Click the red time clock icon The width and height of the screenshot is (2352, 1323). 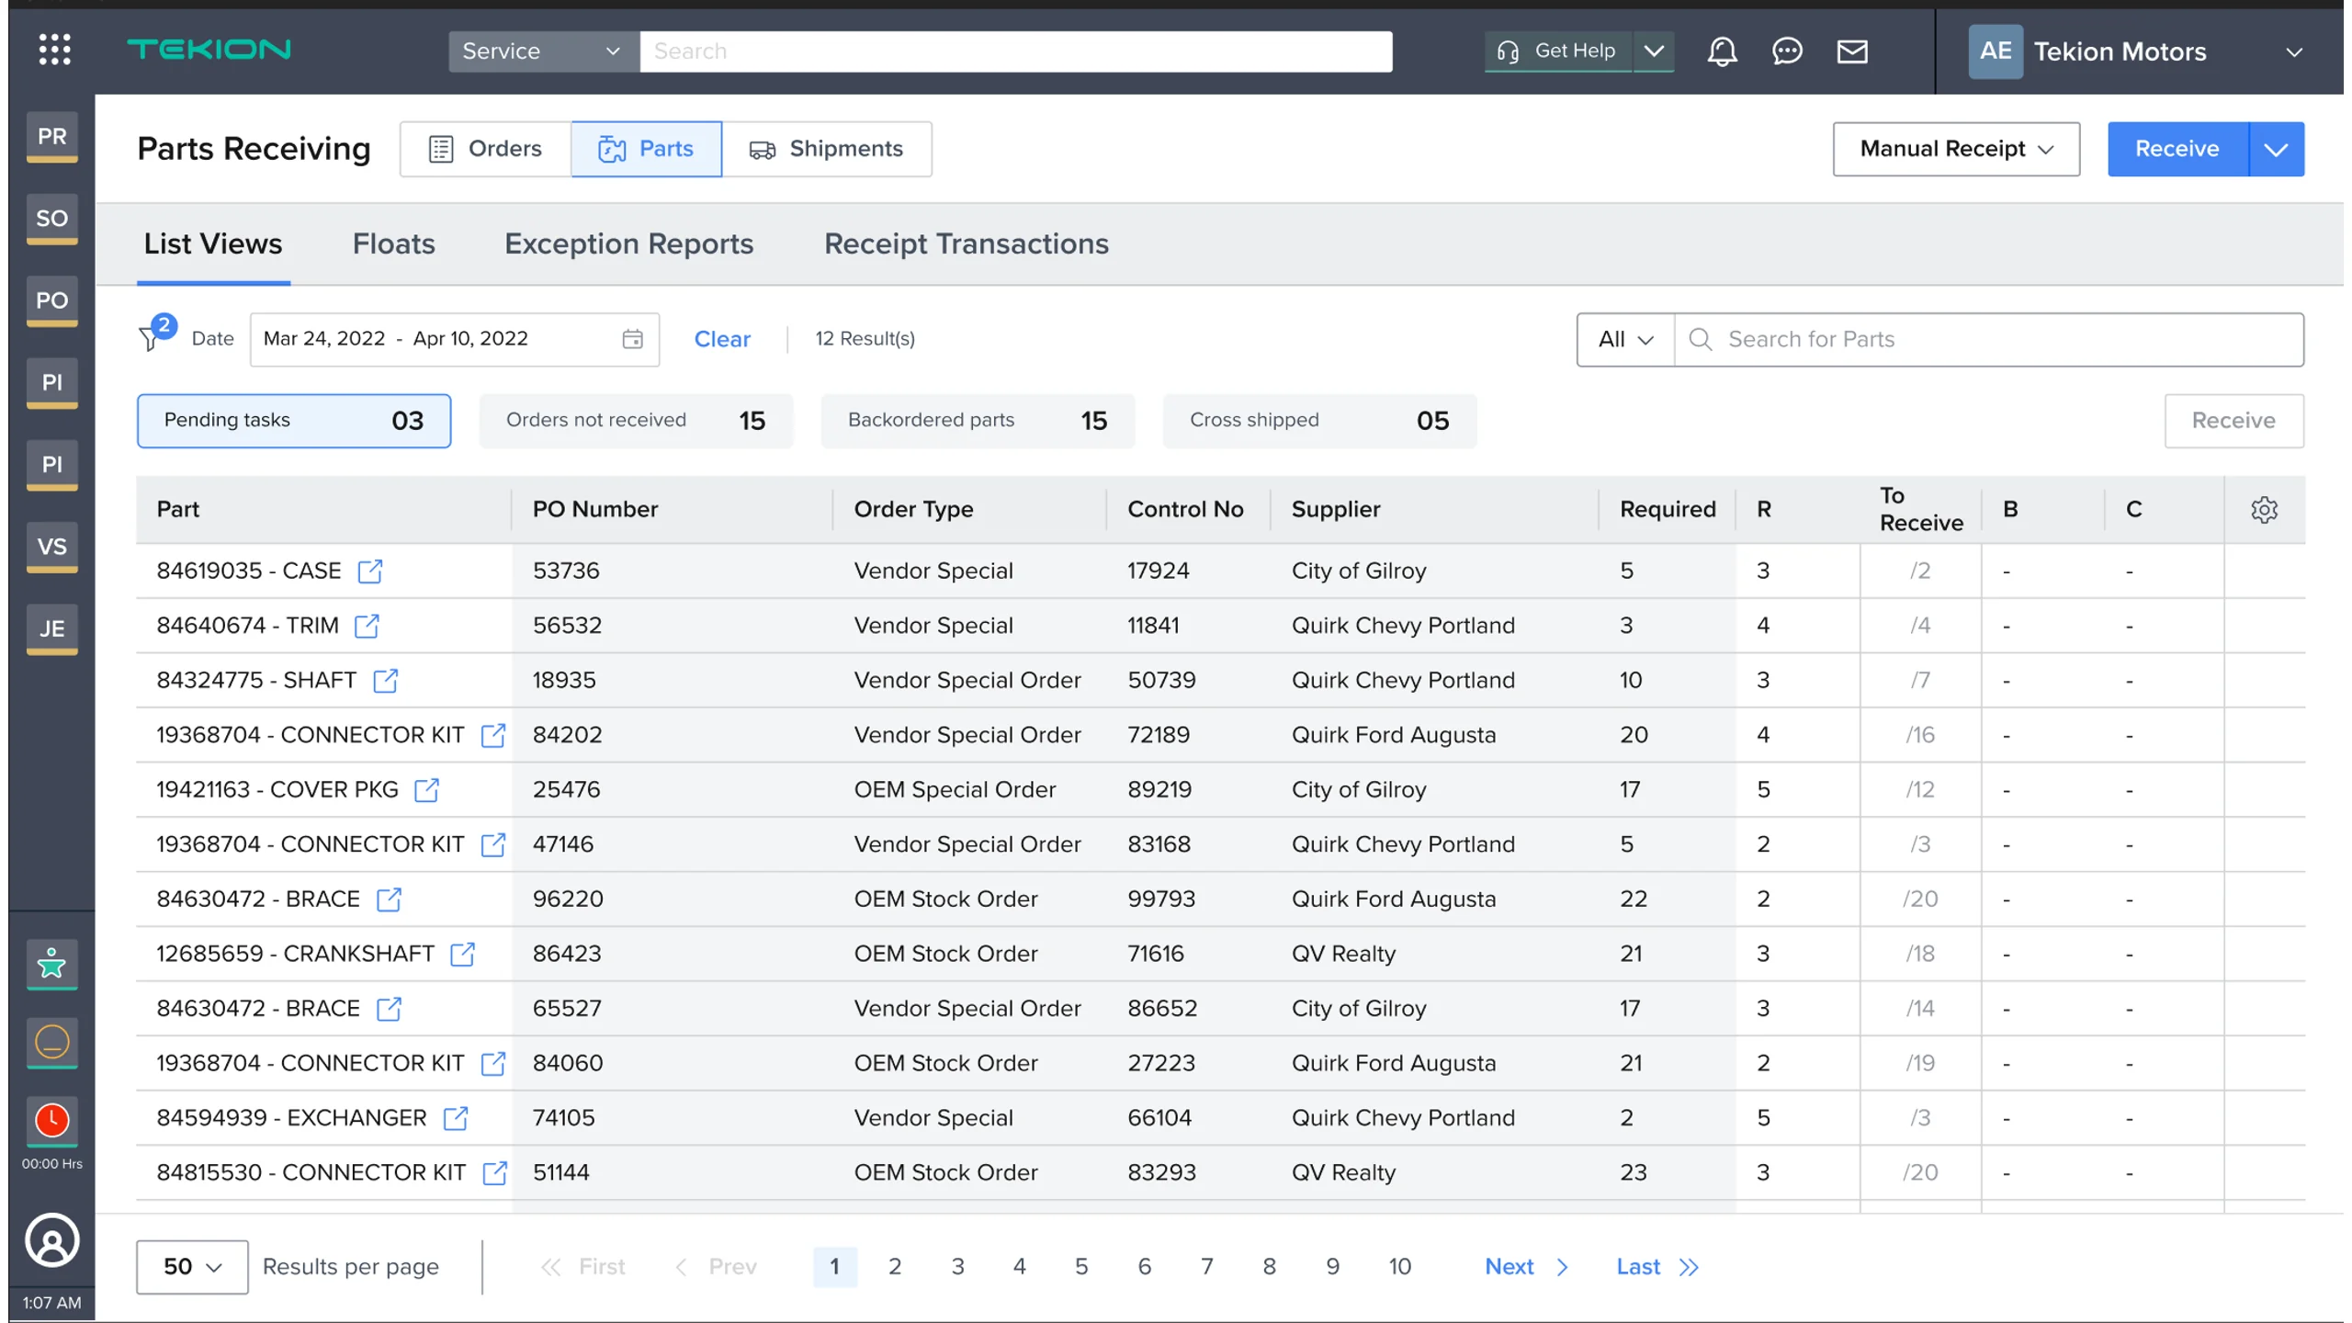[x=52, y=1121]
